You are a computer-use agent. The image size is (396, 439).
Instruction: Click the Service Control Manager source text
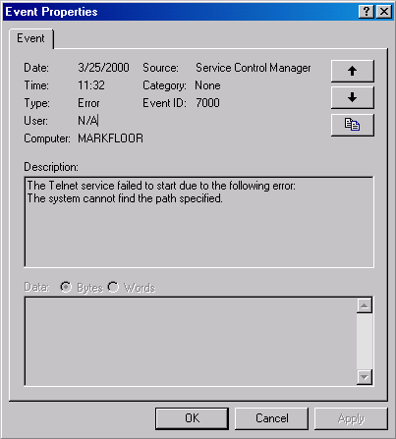(x=254, y=68)
